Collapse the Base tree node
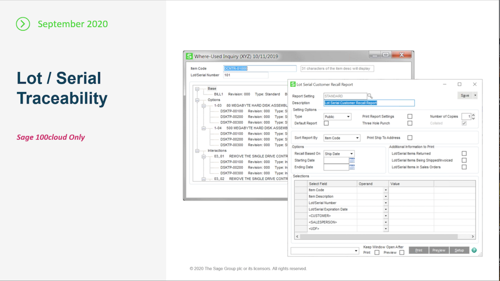The width and height of the screenshot is (500, 281). point(197,89)
